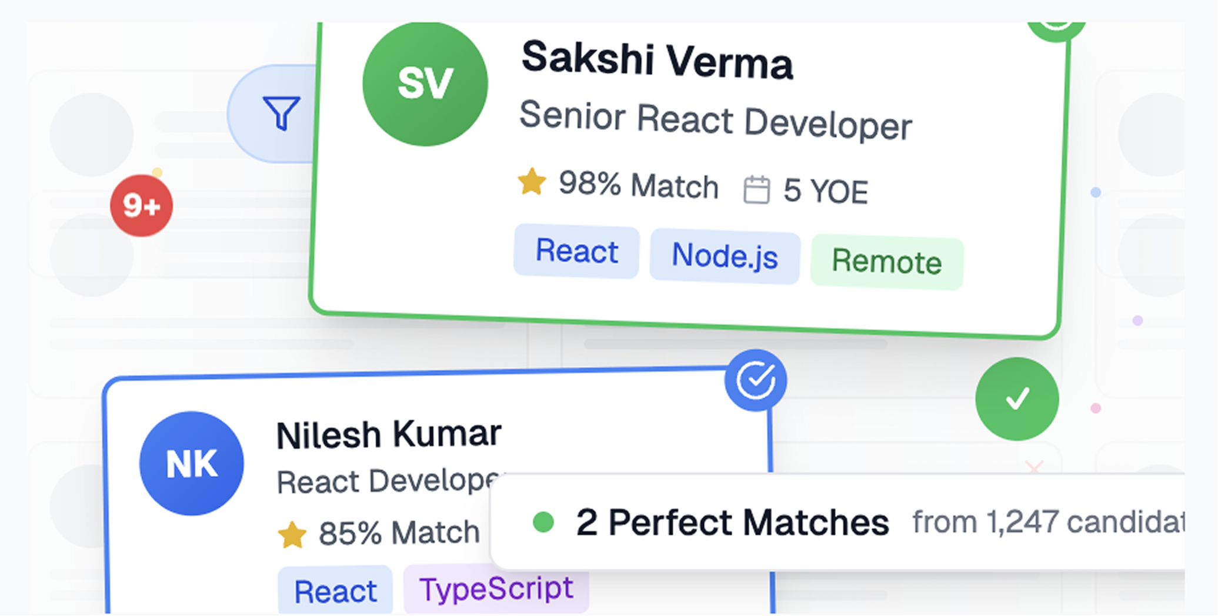Click the large green checkmark circle
Viewport: 1218px width, 616px height.
coord(1017,399)
